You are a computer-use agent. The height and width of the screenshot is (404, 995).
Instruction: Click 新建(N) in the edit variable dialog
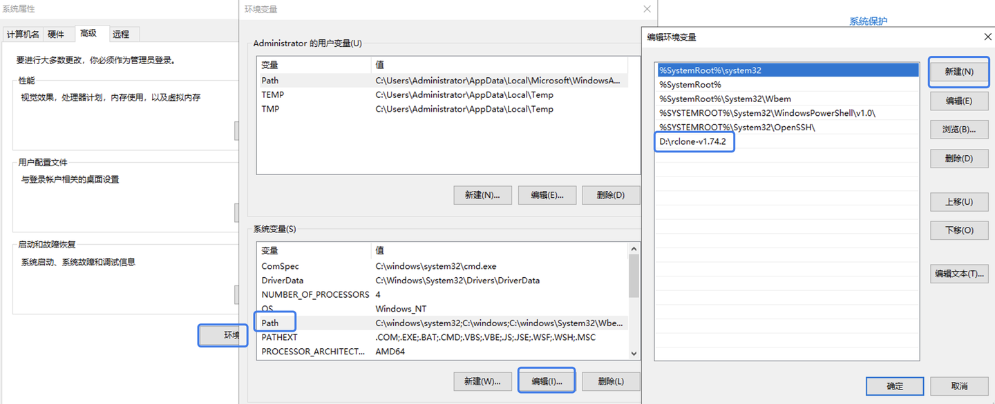pos(959,72)
